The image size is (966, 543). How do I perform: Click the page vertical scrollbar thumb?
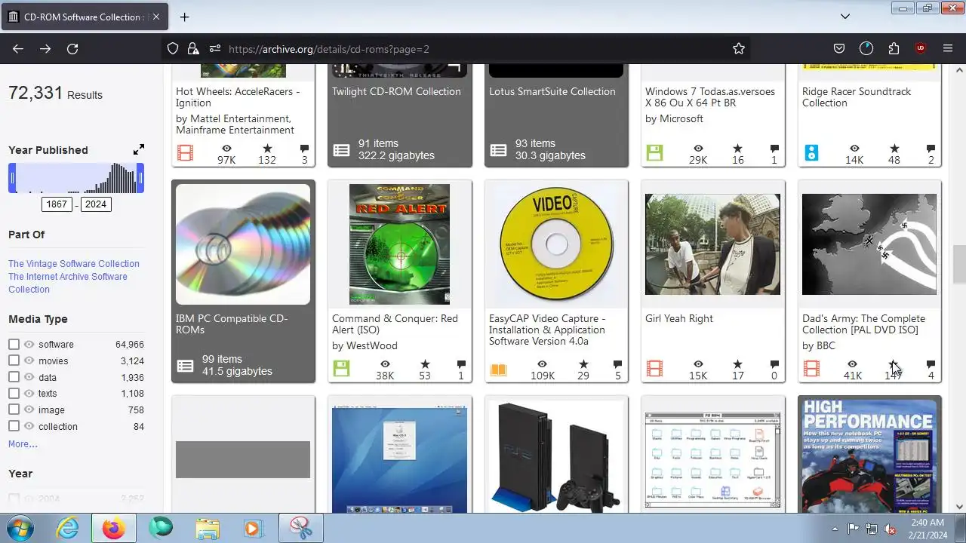click(959, 264)
